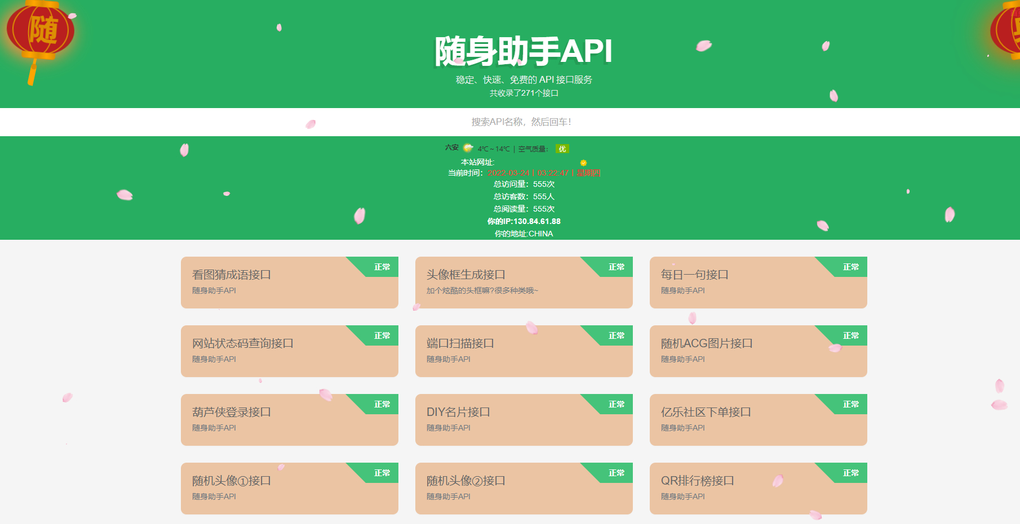This screenshot has width=1020, height=524.
Task: Focus the API name search box
Action: click(x=510, y=122)
